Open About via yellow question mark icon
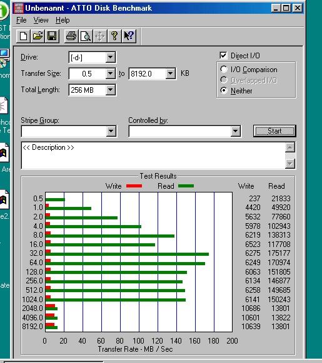Screen dimensions: 322x363 pyautogui.click(x=114, y=36)
